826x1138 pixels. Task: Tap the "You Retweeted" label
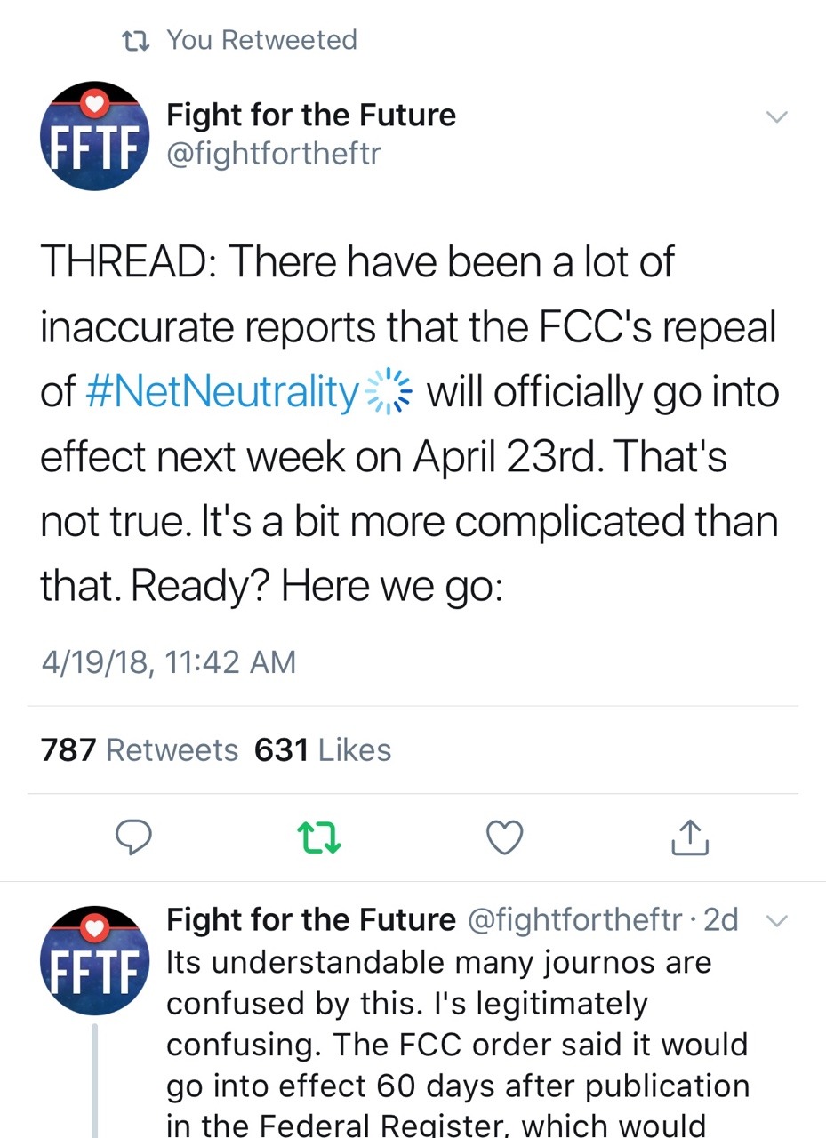pos(261,40)
